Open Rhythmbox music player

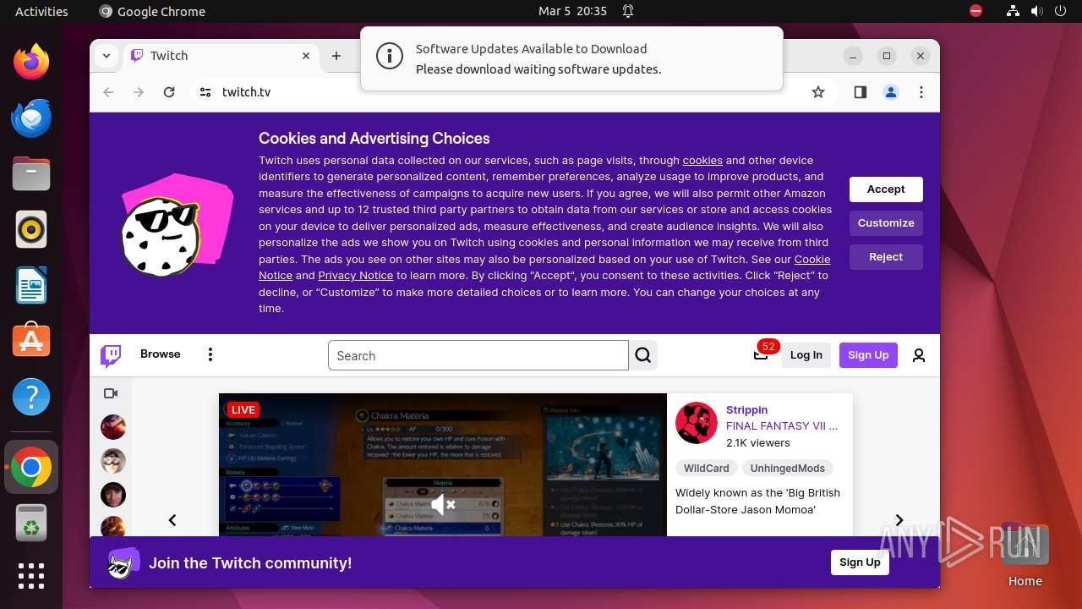pyautogui.click(x=31, y=229)
